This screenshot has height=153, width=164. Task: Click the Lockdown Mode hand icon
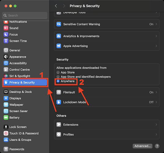pos(59,102)
